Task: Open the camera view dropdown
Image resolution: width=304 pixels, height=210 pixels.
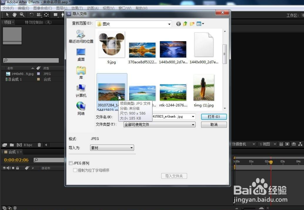Action: (x=244, y=144)
